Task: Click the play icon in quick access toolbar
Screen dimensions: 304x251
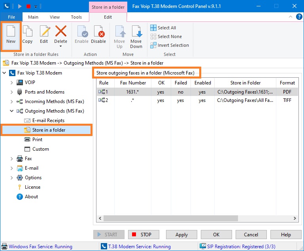Action: click(x=20, y=6)
